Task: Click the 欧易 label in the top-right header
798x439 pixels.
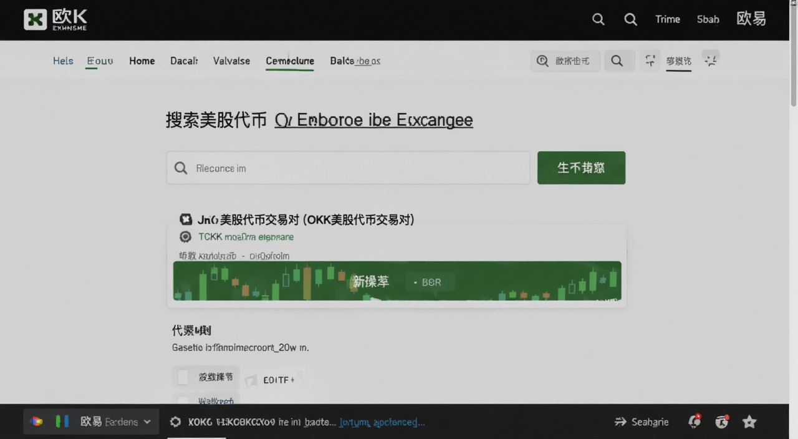Action: [x=751, y=19]
